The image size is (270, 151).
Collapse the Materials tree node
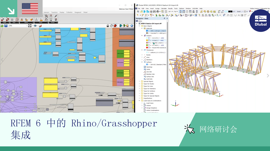click(x=142, y=28)
